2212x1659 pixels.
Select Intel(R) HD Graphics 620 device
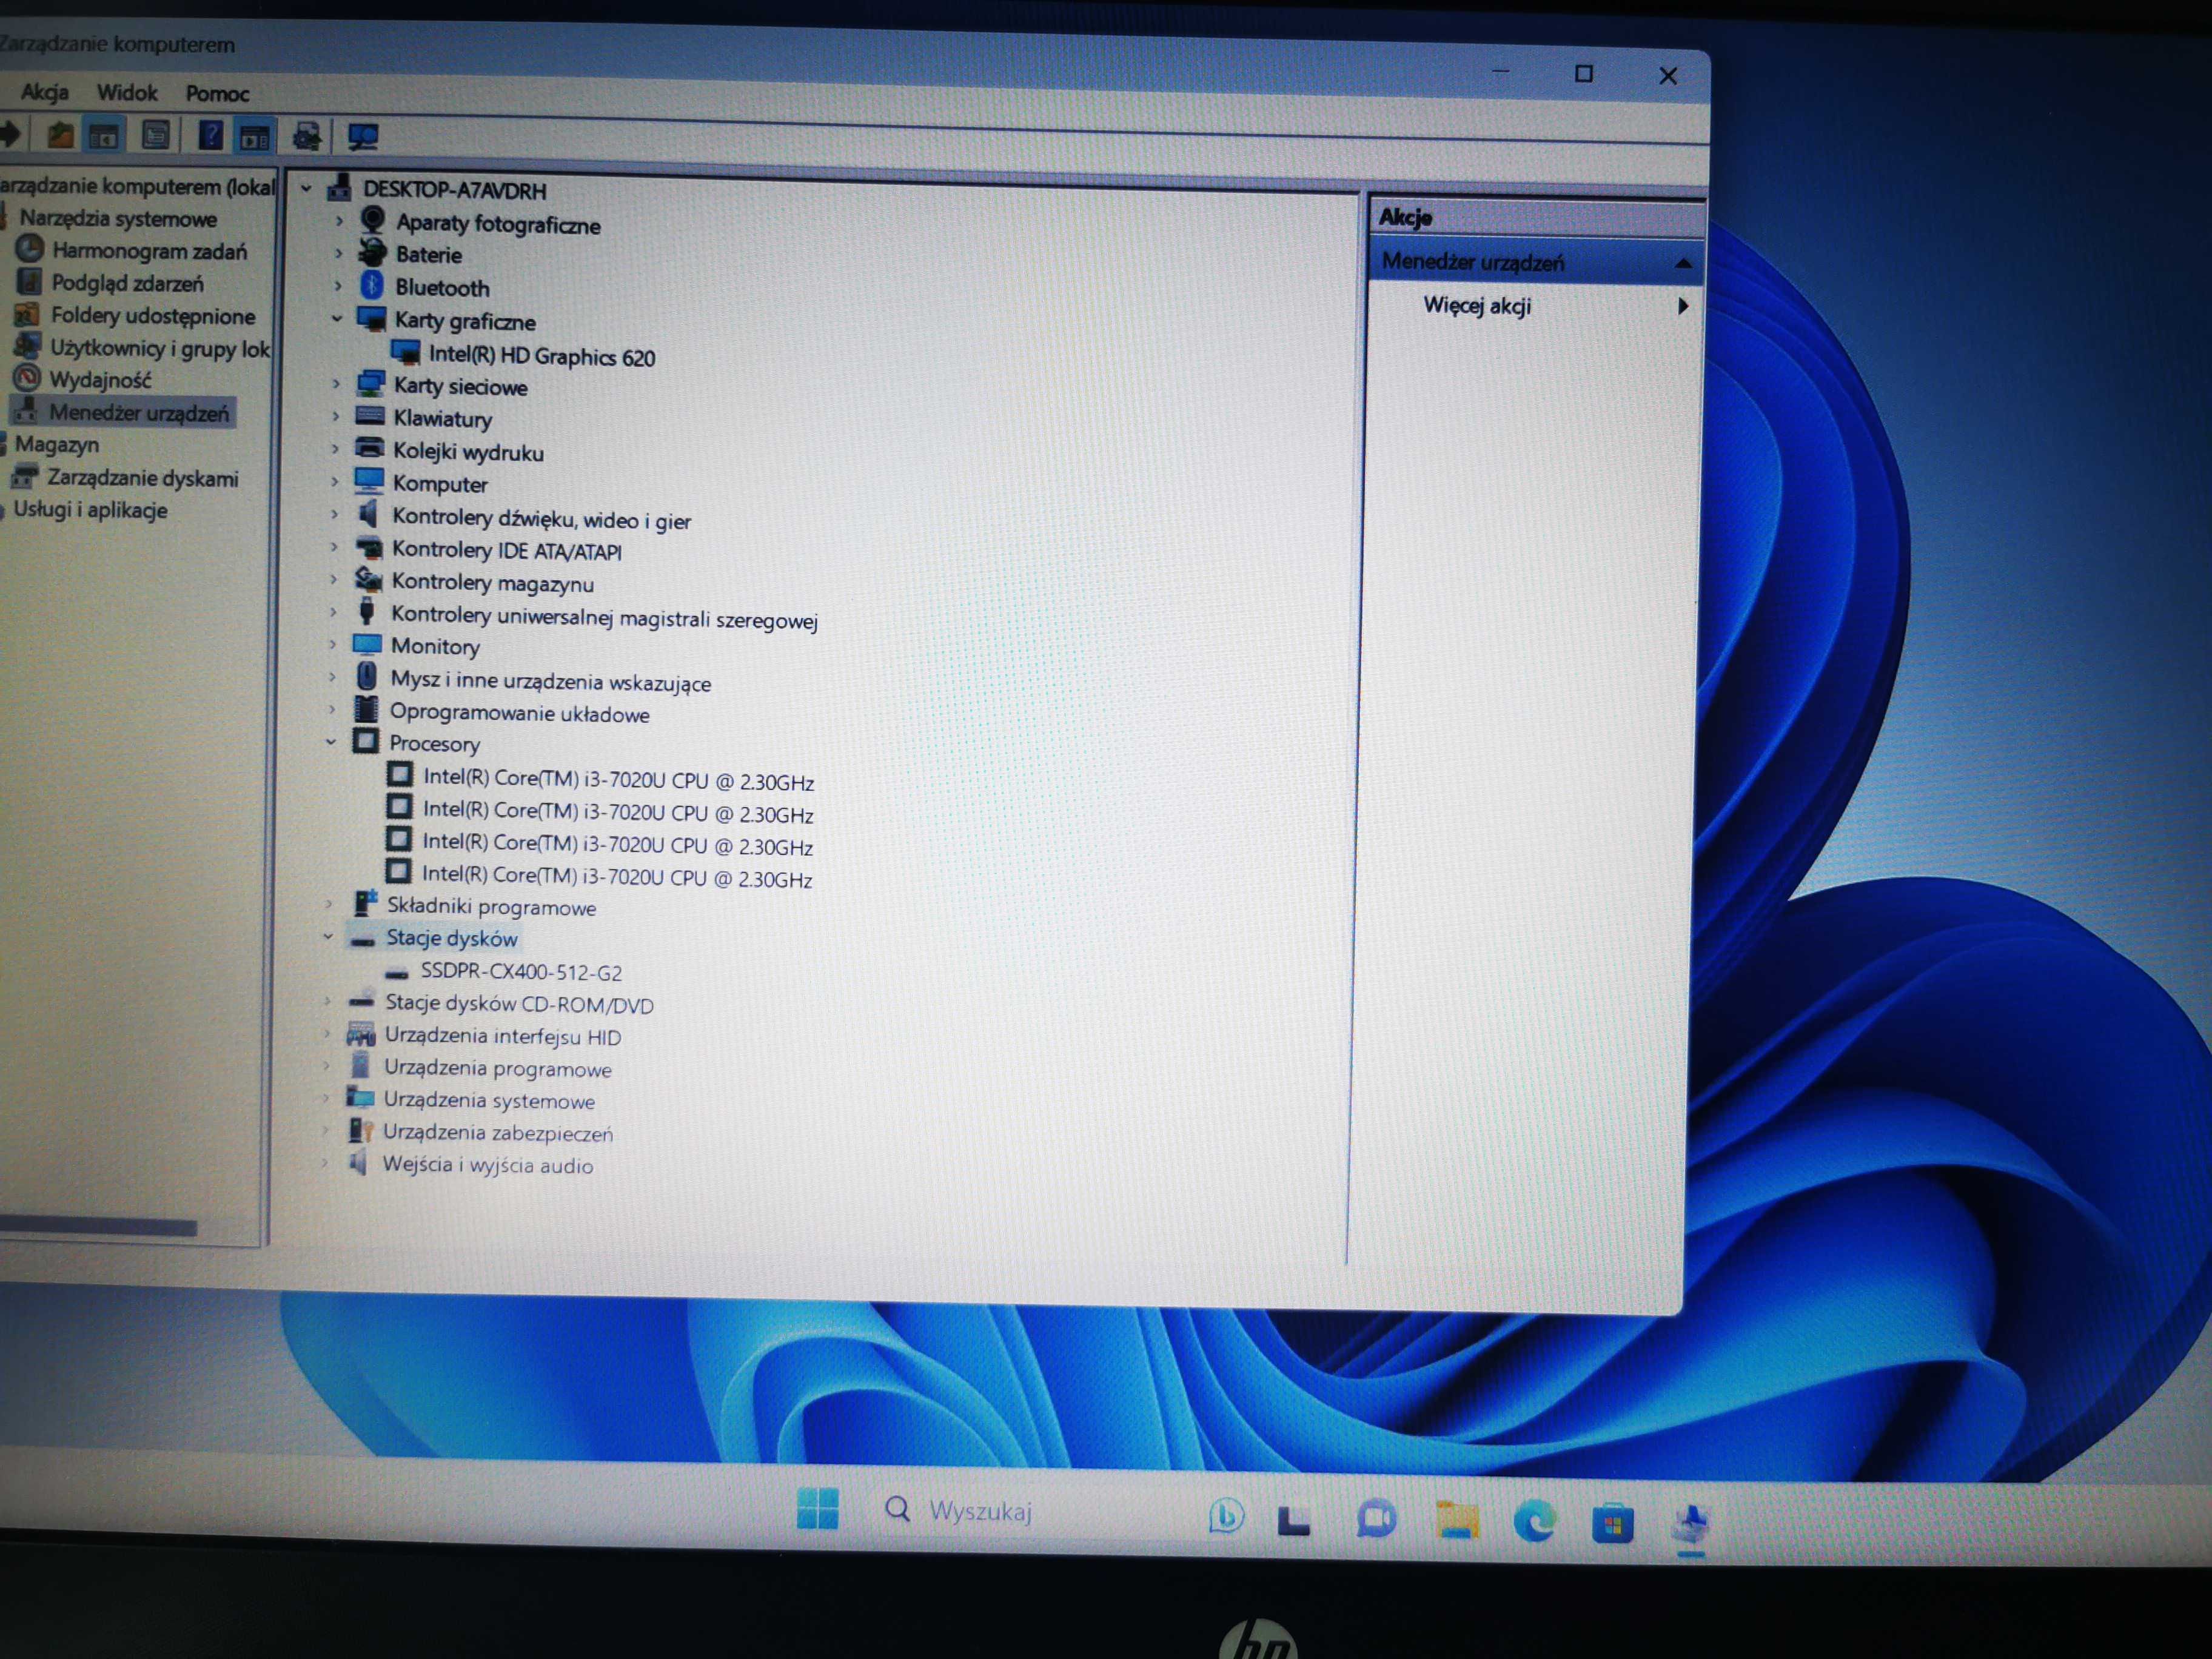(x=541, y=356)
